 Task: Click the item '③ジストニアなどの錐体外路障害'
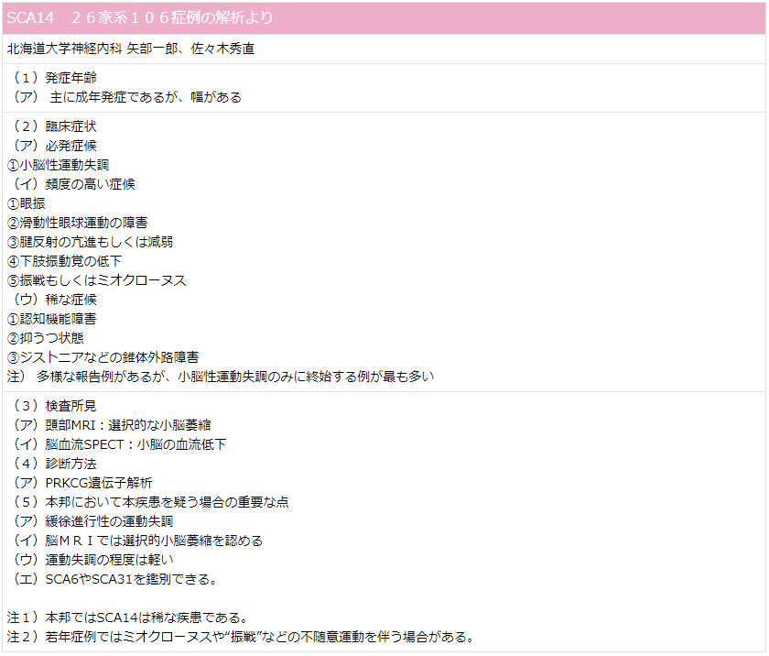[103, 357]
